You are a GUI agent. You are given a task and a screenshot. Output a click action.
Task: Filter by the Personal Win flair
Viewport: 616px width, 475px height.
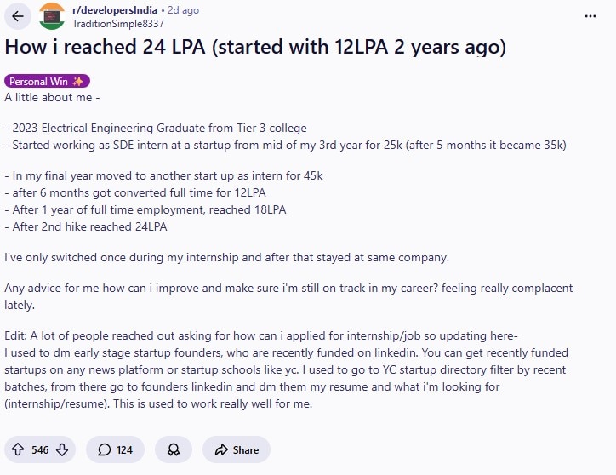pos(47,82)
